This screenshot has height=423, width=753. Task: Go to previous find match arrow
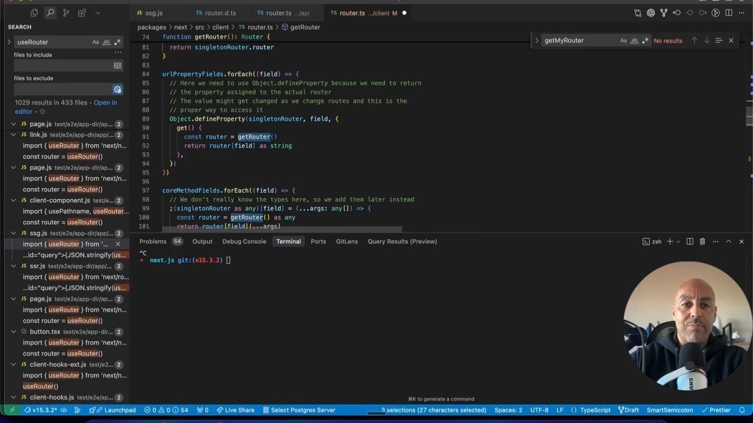tap(694, 41)
